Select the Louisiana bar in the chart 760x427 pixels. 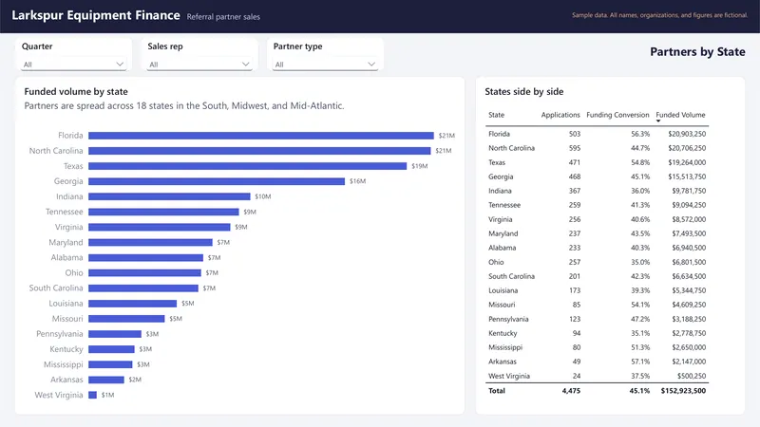coord(132,303)
